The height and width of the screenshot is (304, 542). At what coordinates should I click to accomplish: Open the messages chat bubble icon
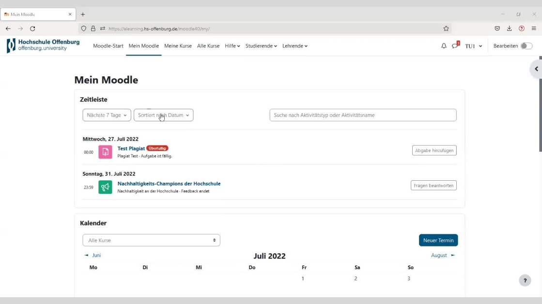tap(455, 46)
